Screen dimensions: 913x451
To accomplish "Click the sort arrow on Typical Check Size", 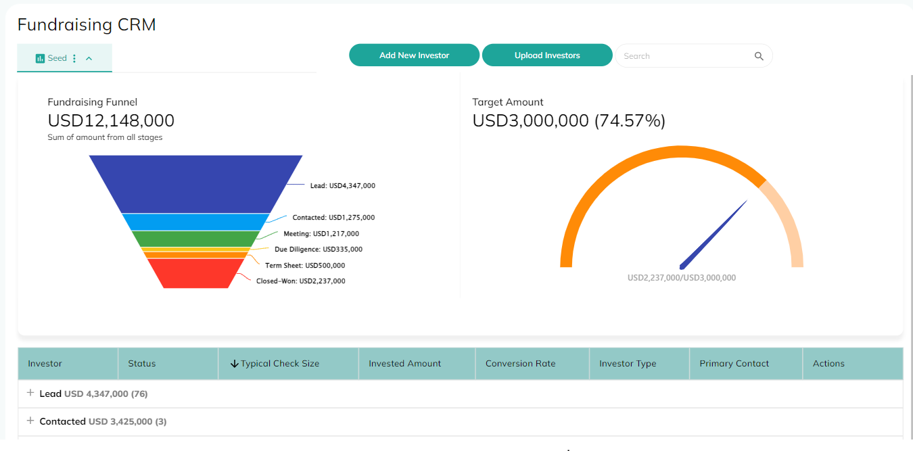I will (234, 364).
